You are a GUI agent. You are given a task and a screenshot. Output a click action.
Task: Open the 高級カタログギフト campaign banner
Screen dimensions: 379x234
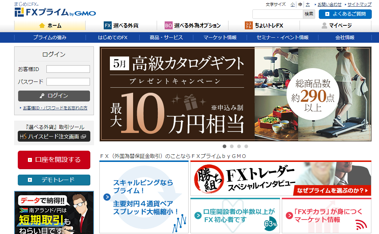[x=235, y=94]
